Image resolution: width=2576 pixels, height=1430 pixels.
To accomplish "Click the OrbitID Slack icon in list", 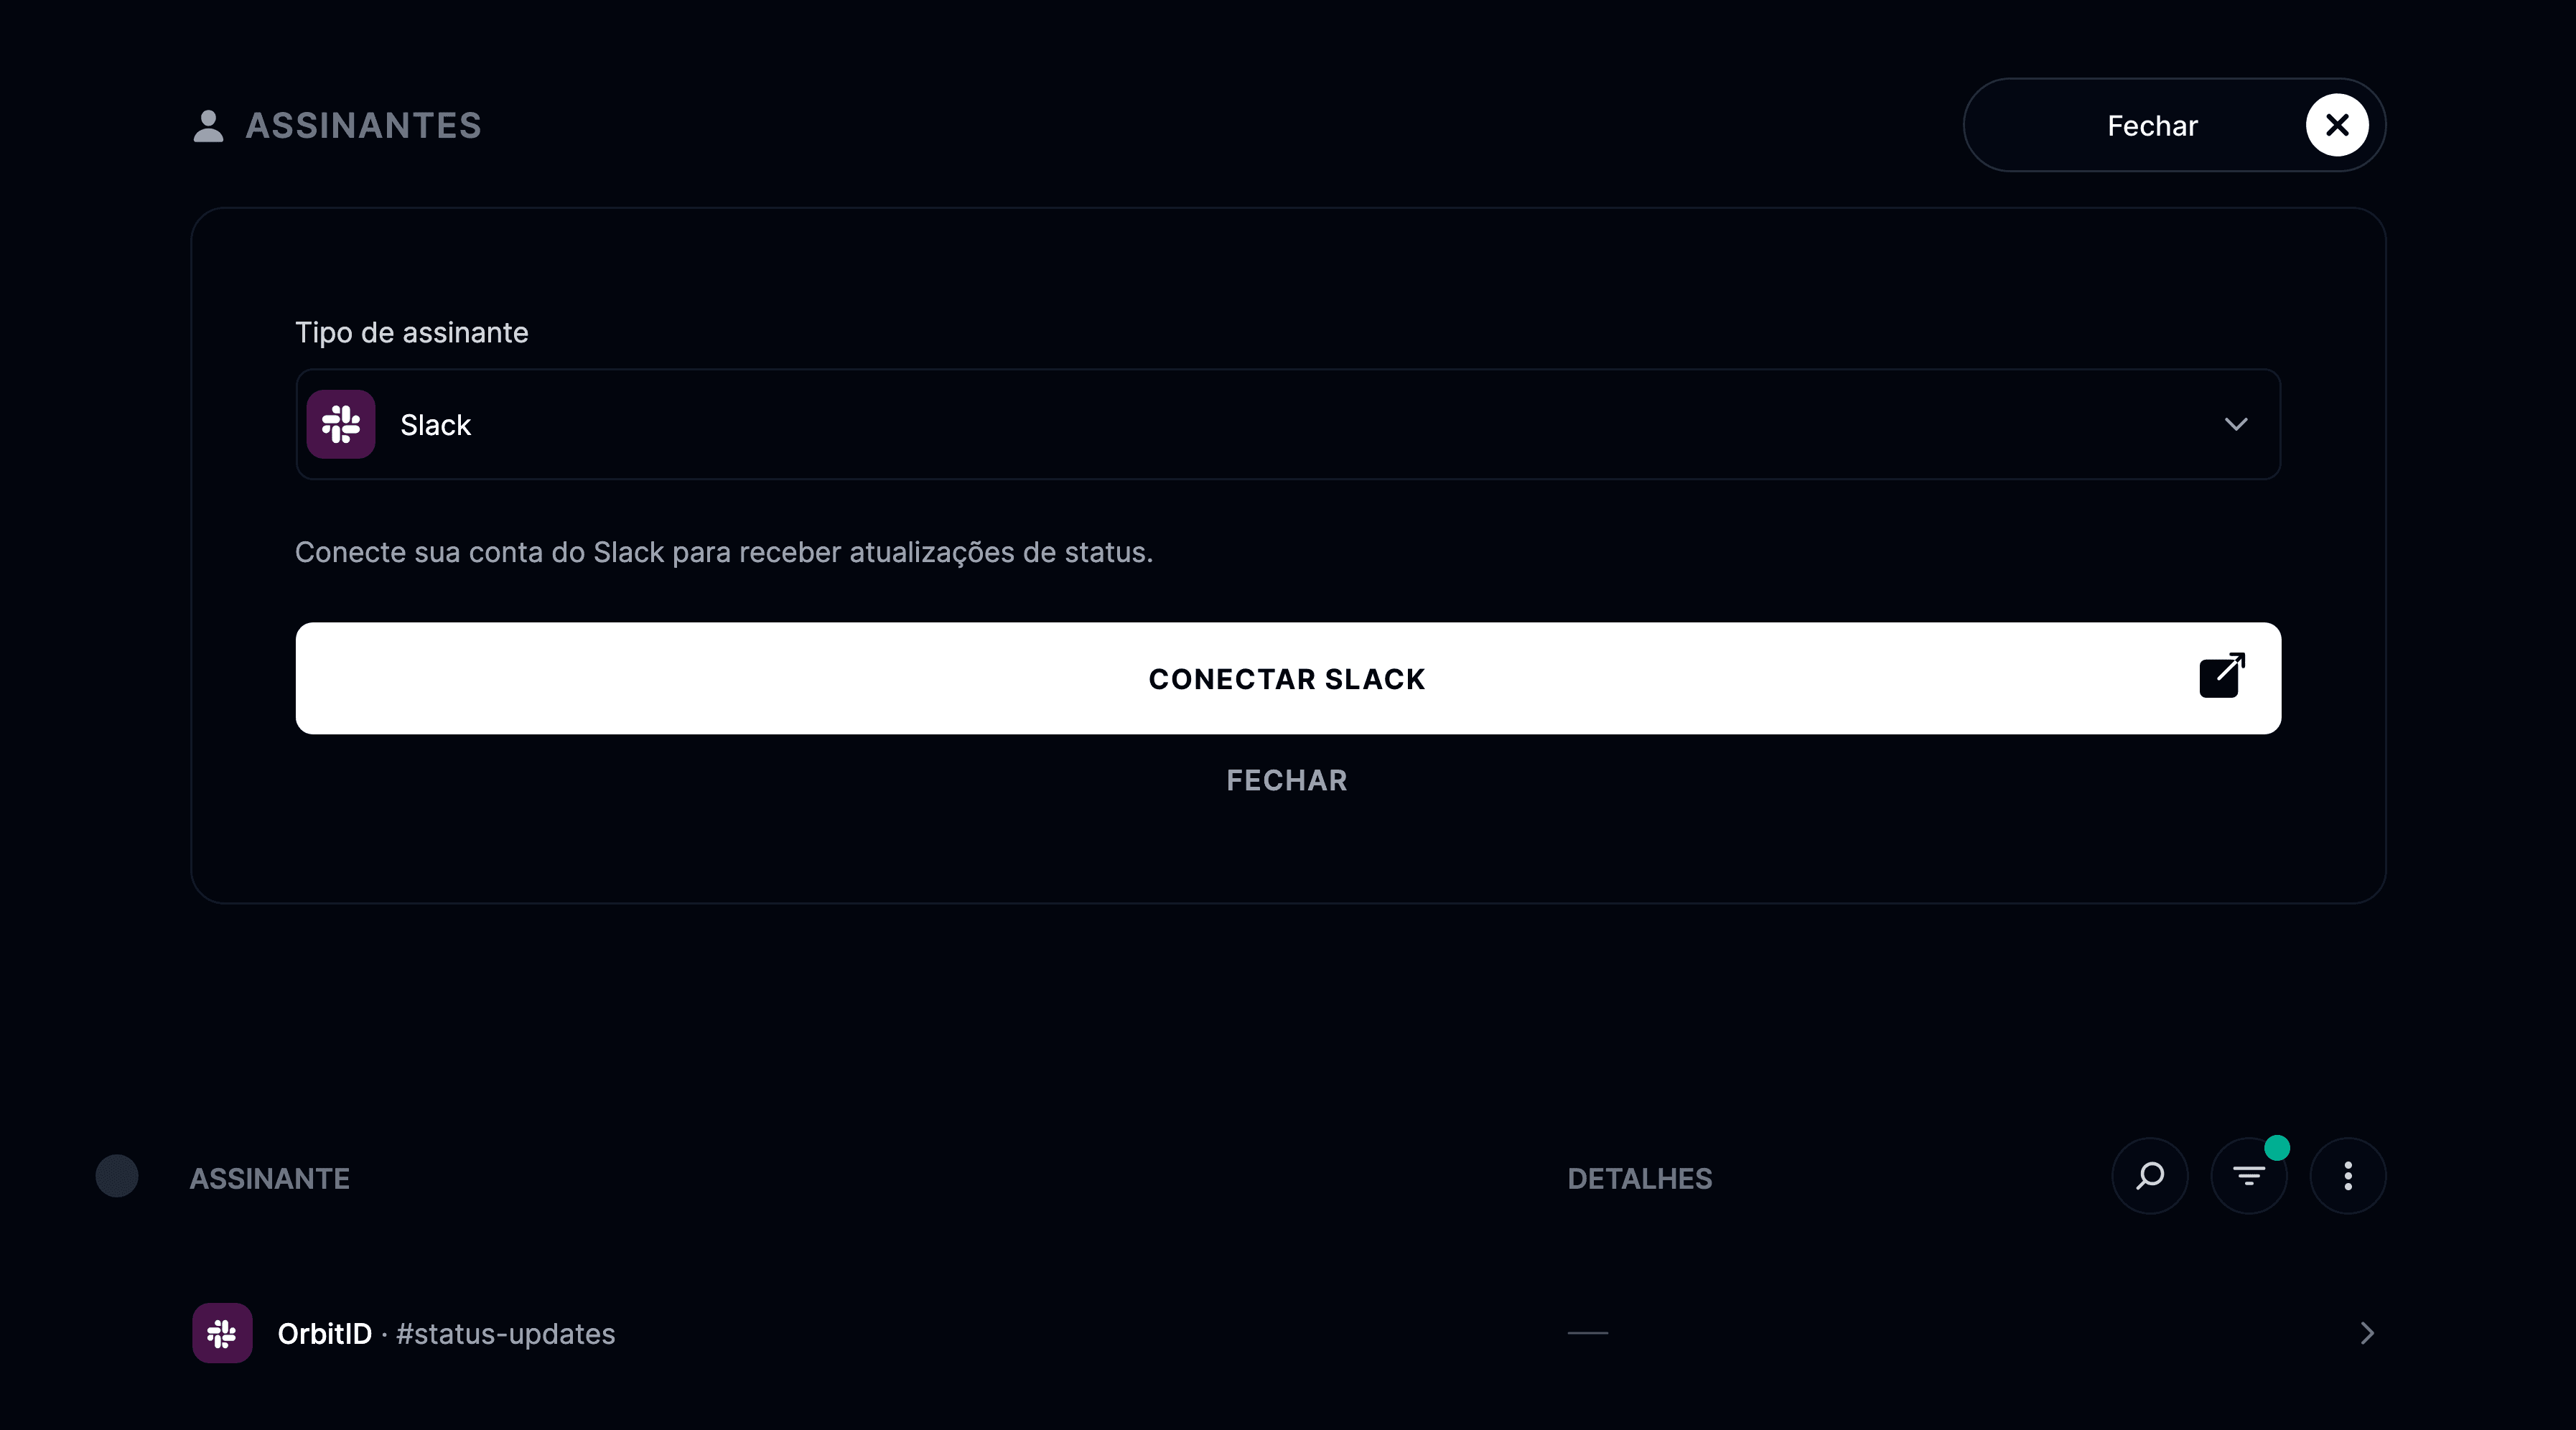I will pyautogui.click(x=222, y=1333).
